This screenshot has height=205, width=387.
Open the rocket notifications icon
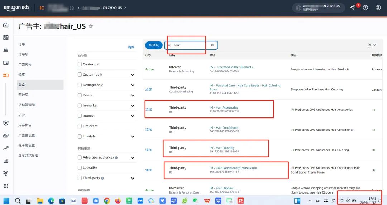pos(353,7)
